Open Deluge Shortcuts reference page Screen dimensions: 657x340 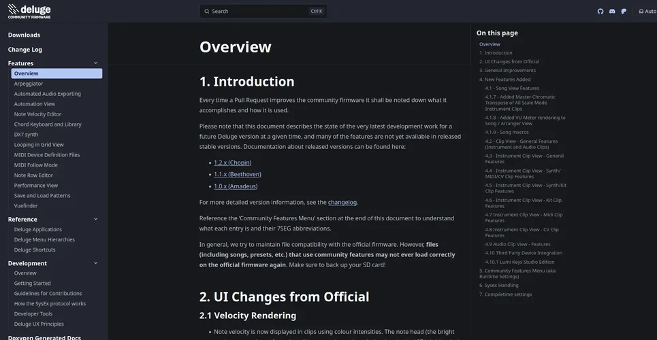point(35,250)
